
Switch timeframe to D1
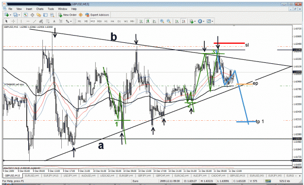pos(119,21)
